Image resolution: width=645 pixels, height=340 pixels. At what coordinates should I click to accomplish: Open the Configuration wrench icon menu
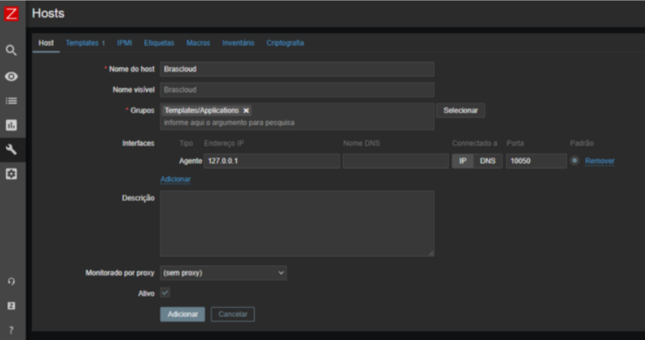[x=11, y=149]
